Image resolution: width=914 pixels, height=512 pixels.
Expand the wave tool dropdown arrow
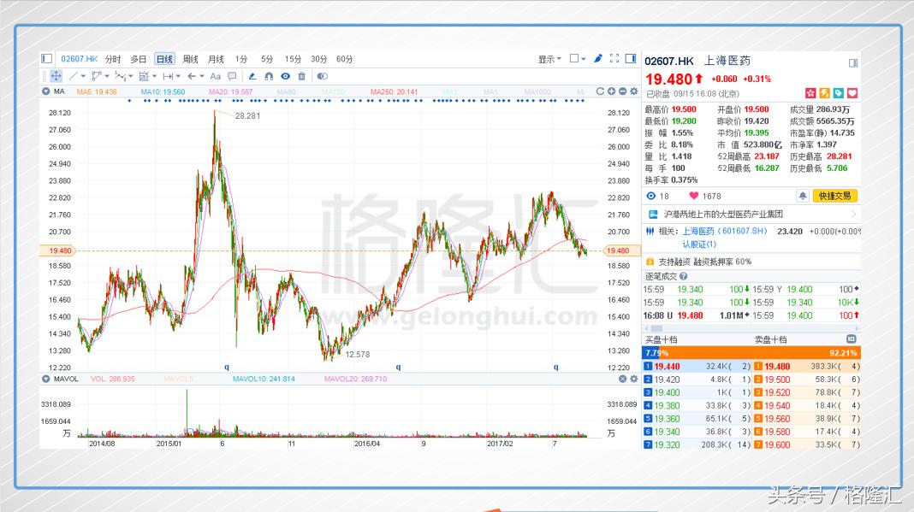pos(131,76)
